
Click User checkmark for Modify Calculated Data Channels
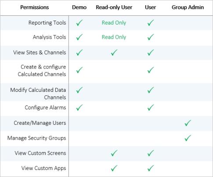151,90
